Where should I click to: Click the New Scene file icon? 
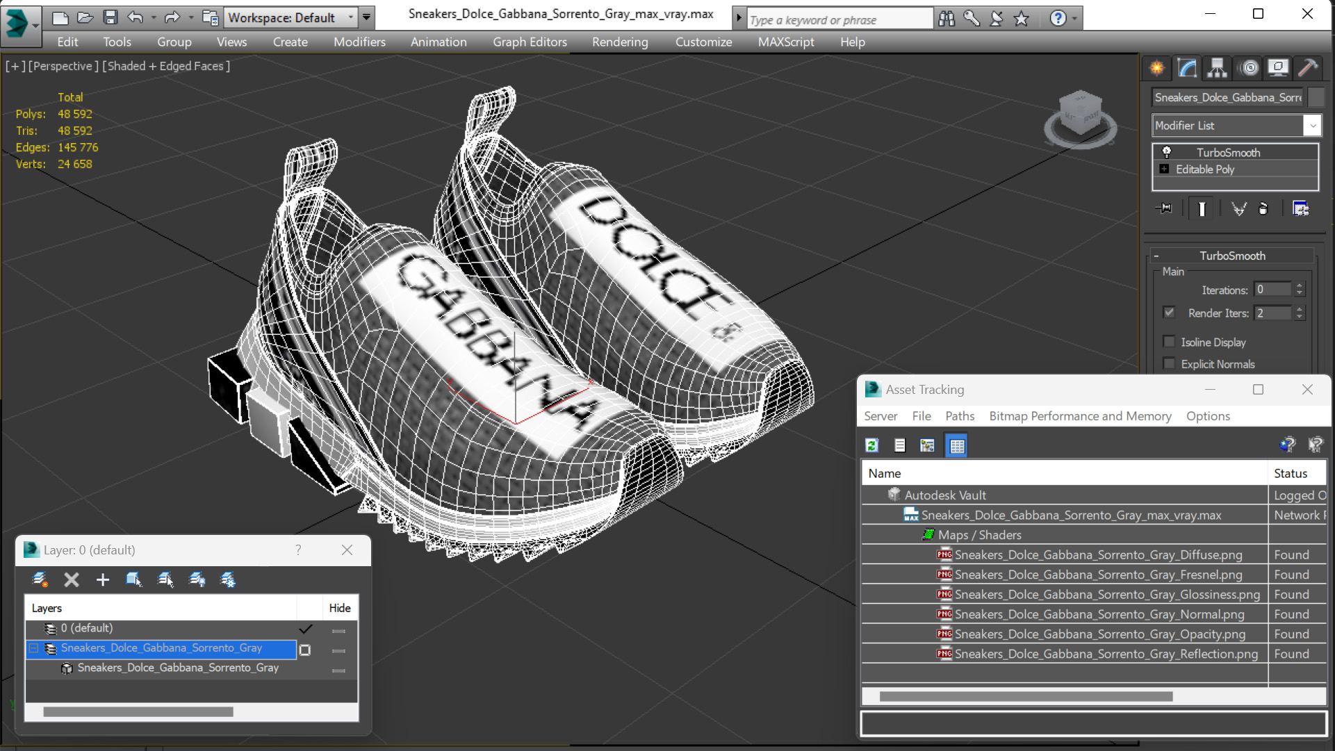click(x=60, y=17)
